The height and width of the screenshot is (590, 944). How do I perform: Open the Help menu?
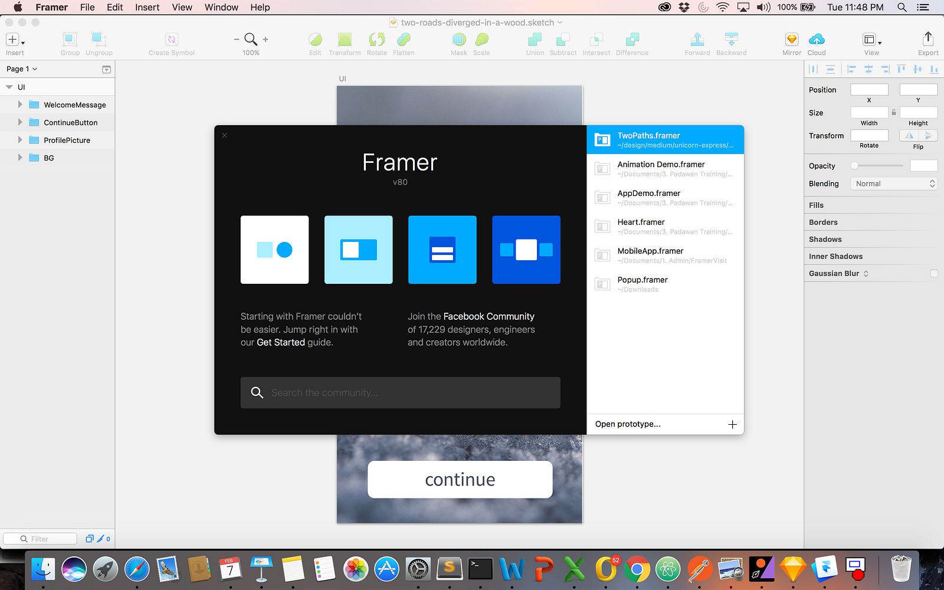pyautogui.click(x=260, y=7)
